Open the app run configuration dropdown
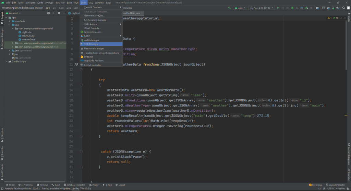 tap(240, 8)
